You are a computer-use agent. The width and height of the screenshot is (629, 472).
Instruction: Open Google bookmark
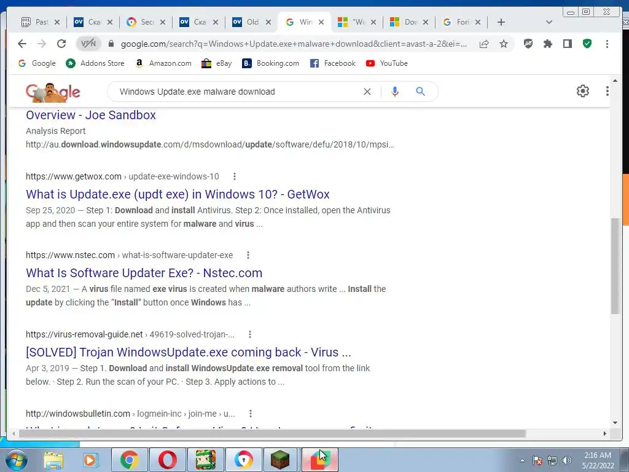37,63
